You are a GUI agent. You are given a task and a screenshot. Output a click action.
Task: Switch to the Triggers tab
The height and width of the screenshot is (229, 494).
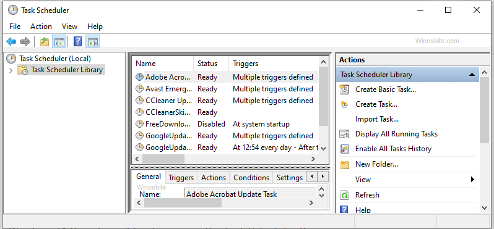[x=181, y=178]
